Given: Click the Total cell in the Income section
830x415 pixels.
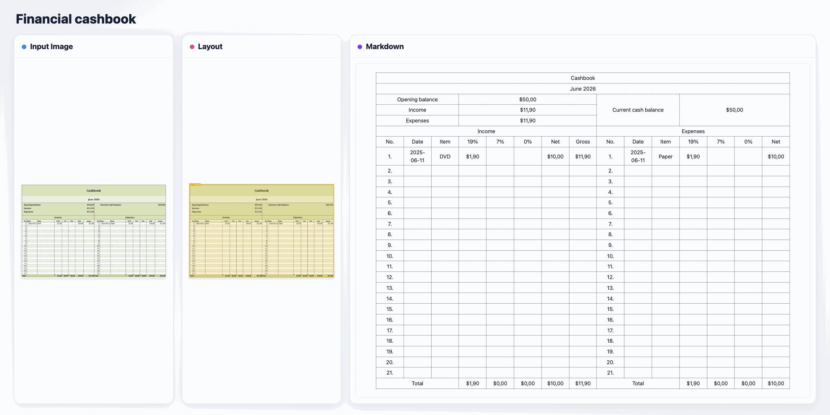Looking at the screenshot, I should point(417,384).
